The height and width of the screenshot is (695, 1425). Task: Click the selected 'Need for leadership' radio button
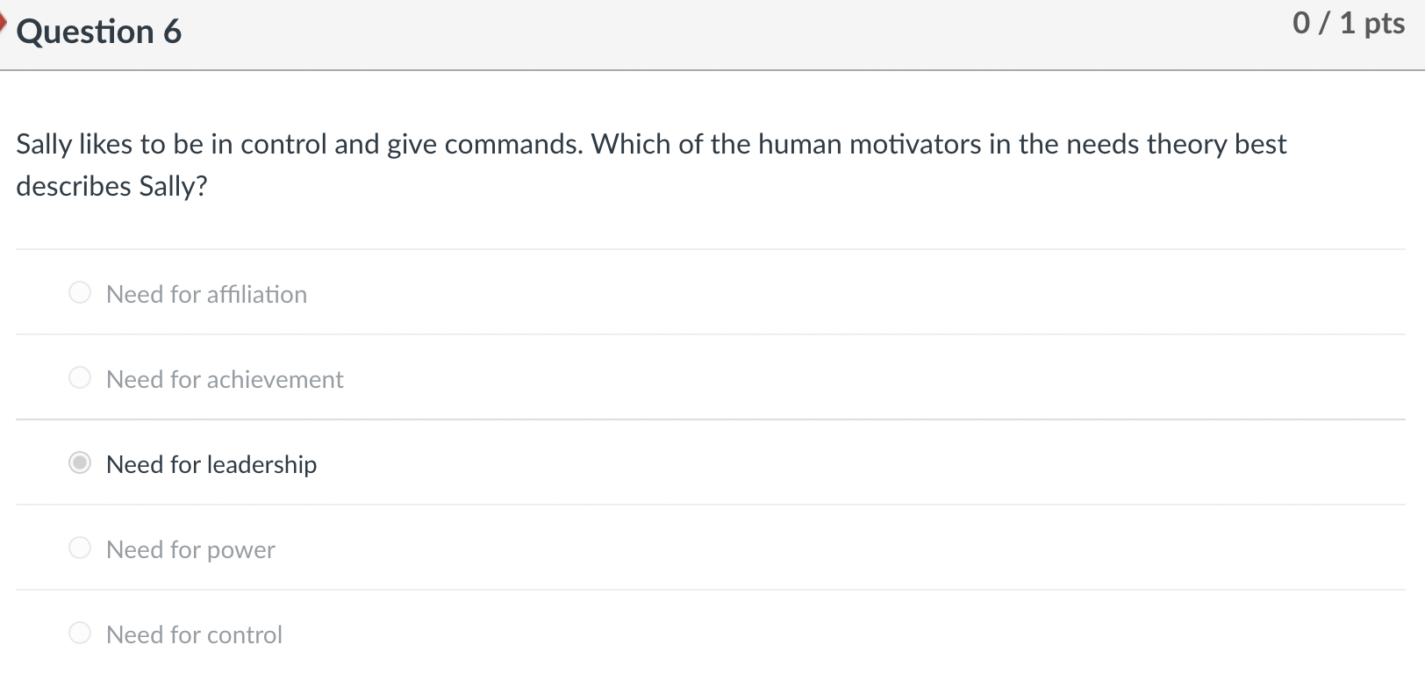tap(79, 462)
